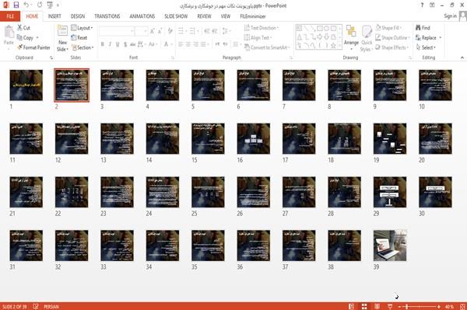Expand the Select dropdown in Editing

coord(426,47)
